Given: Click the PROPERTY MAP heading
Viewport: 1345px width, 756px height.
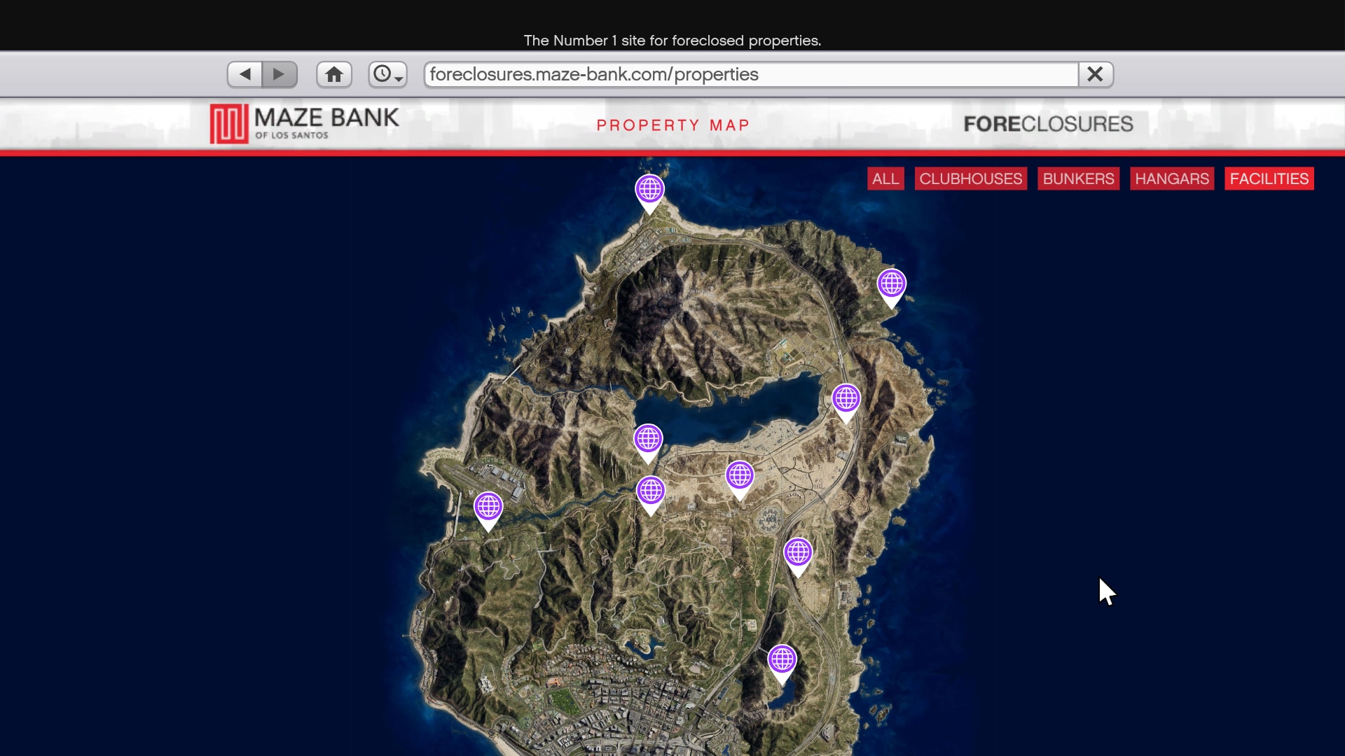Looking at the screenshot, I should pyautogui.click(x=672, y=125).
